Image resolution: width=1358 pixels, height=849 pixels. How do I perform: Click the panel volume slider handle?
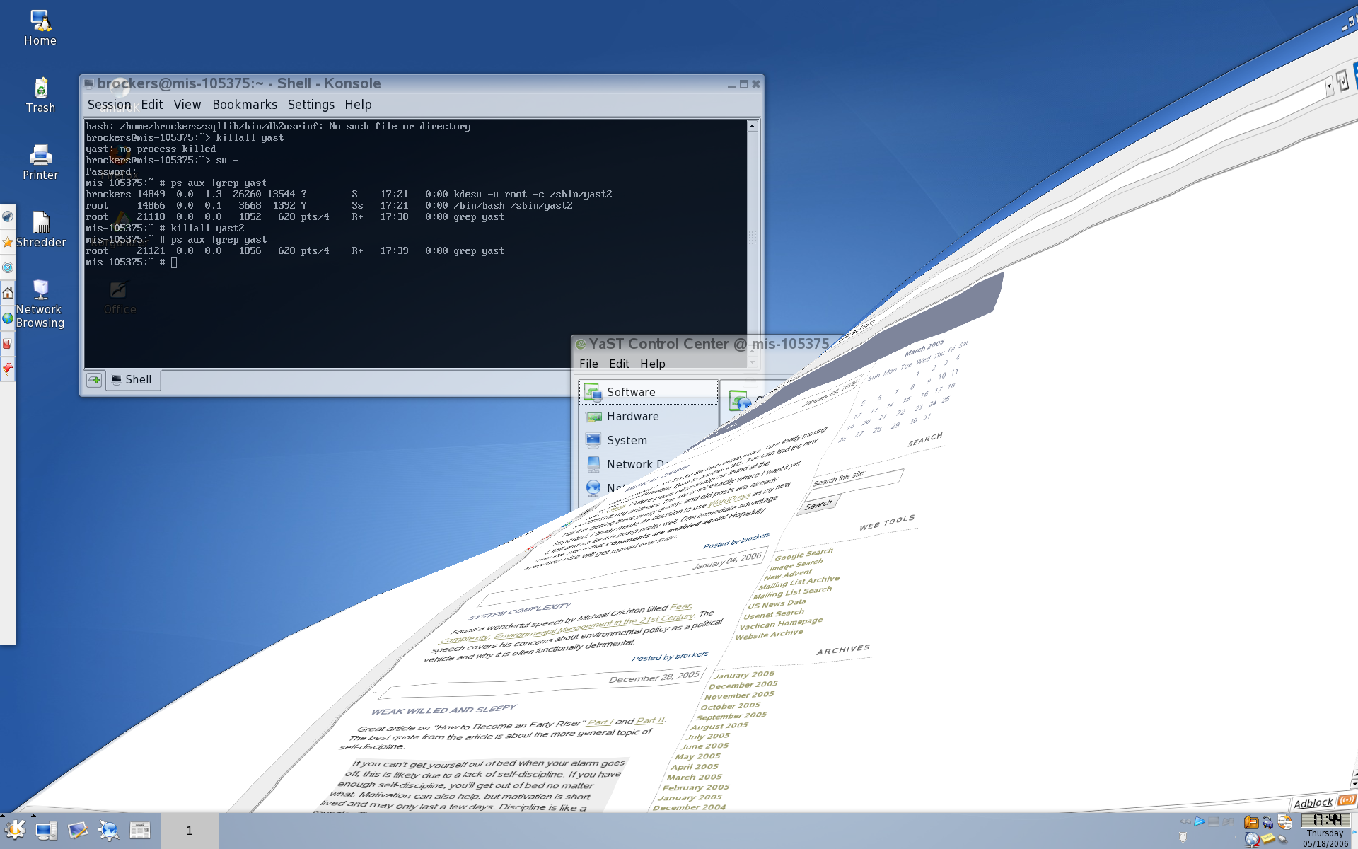pyautogui.click(x=1183, y=837)
